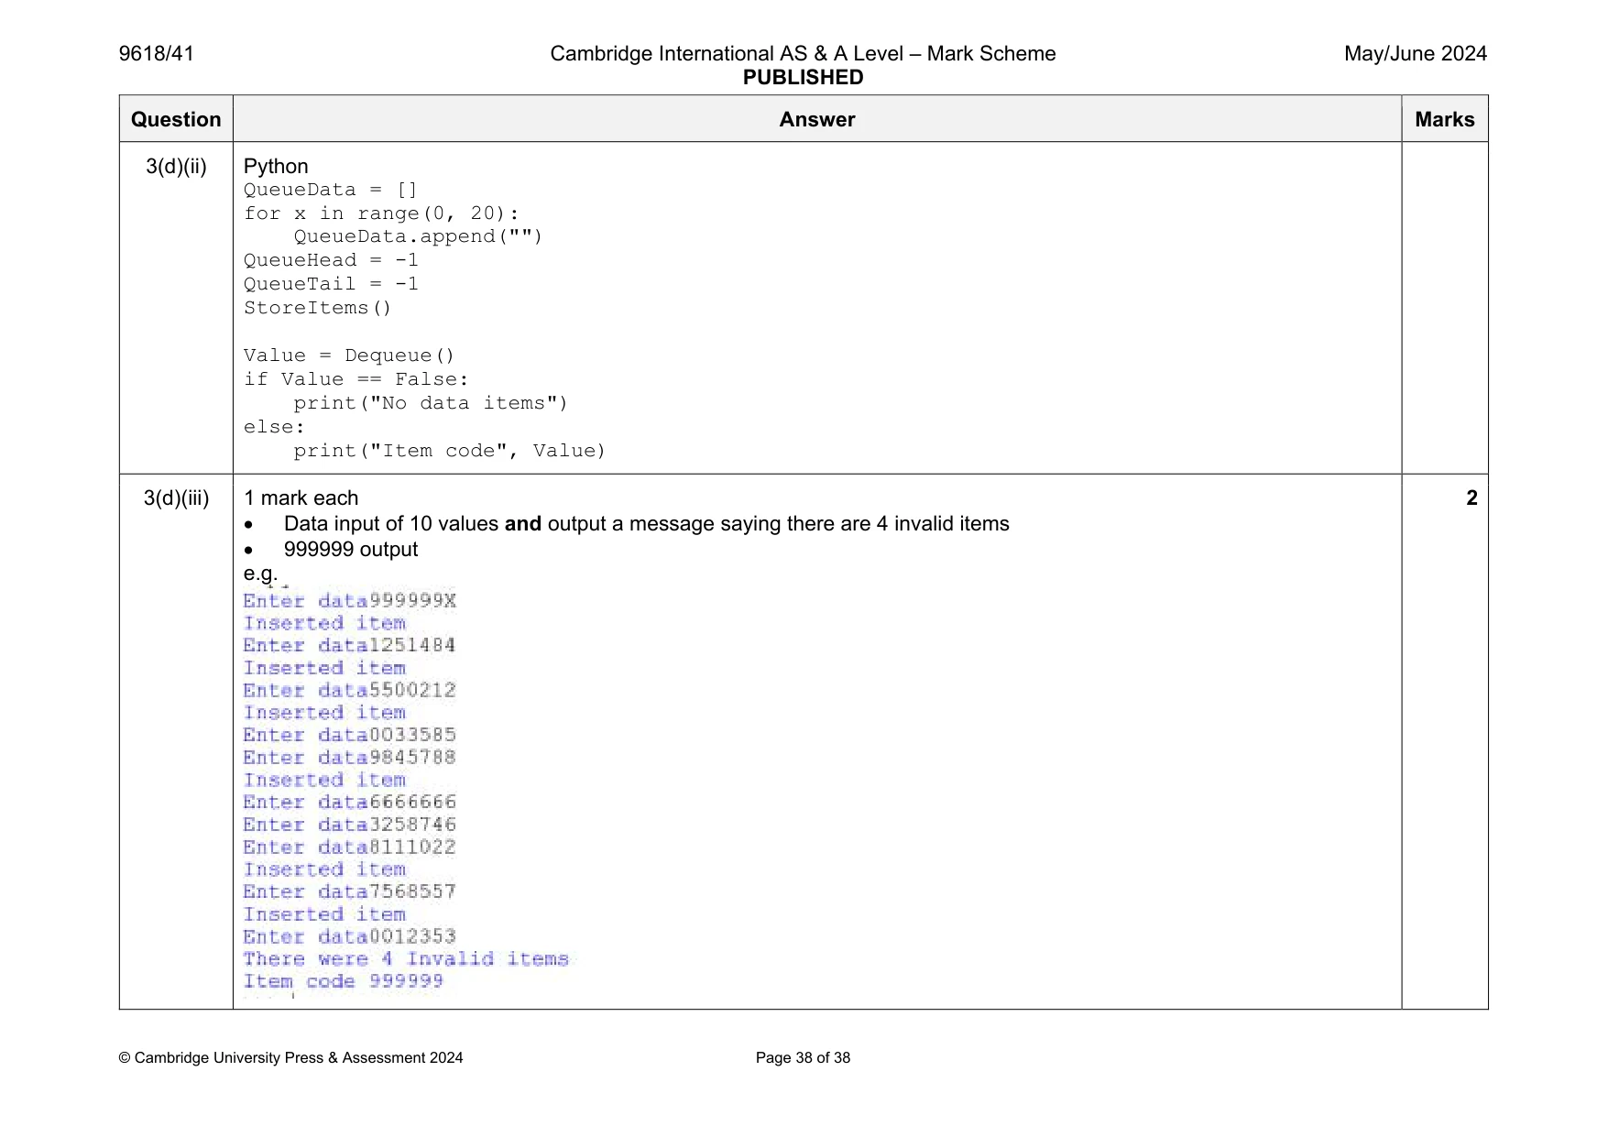The height and width of the screenshot is (1137, 1608).
Task: Click the print("Item code", Value) line
Action: (450, 451)
